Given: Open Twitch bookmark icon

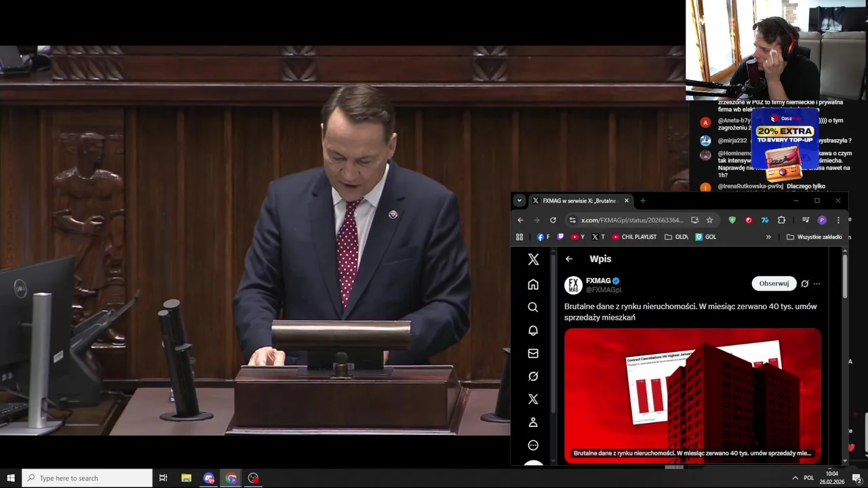Looking at the screenshot, I should point(560,237).
